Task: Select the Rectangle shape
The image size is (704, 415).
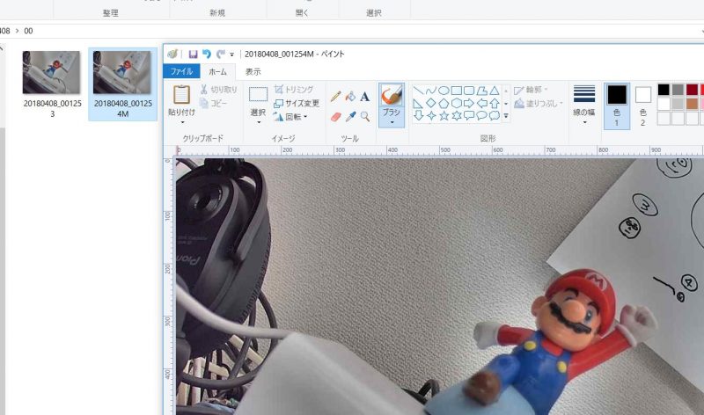Action: [456, 91]
